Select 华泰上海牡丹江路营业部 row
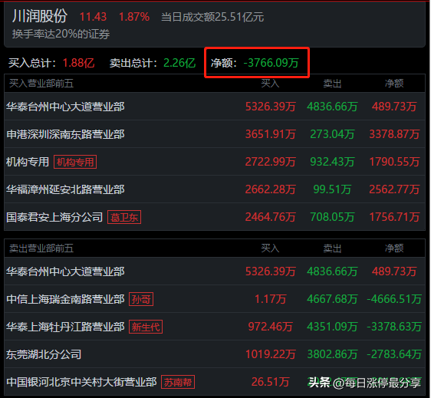 coord(215,327)
